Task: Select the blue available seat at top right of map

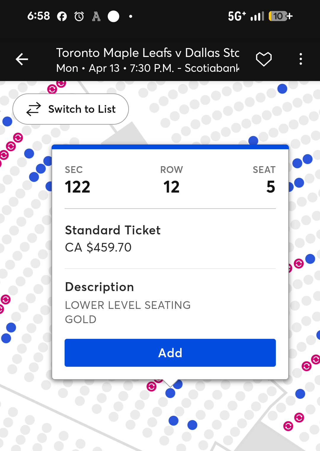Action: click(x=282, y=88)
